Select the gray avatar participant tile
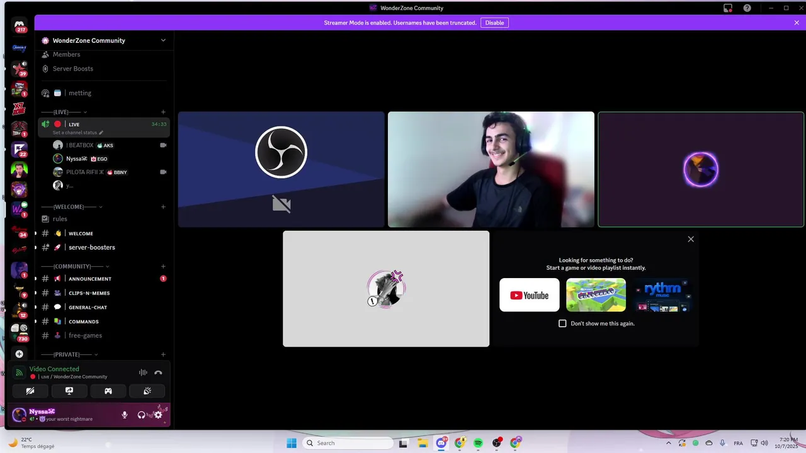 [x=386, y=289]
